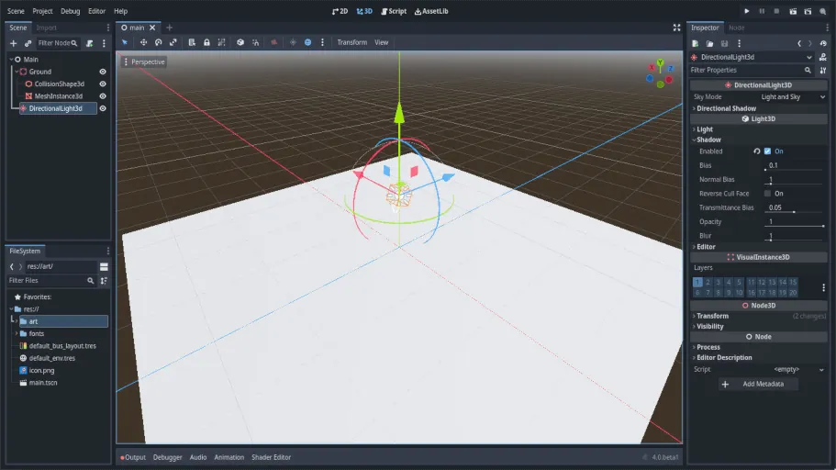Choose the Scale mode tool

(x=173, y=42)
